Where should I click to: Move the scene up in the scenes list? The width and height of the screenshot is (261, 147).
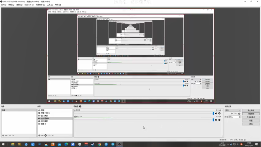10,135
